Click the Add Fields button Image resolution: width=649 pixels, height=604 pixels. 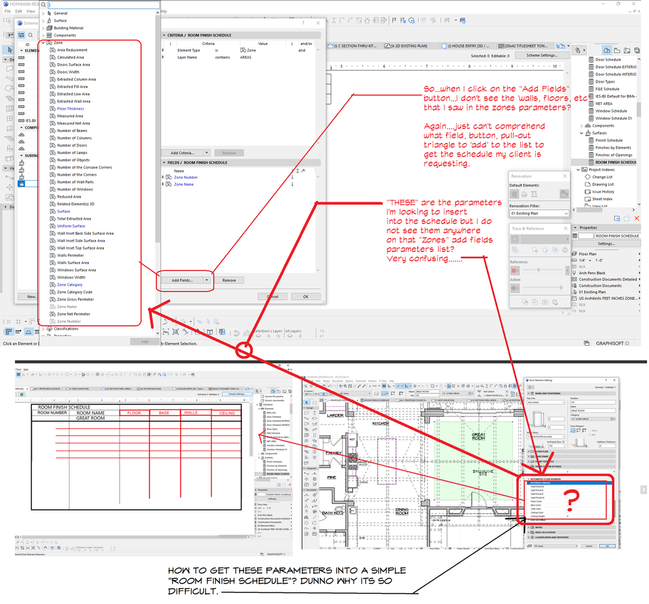point(182,280)
